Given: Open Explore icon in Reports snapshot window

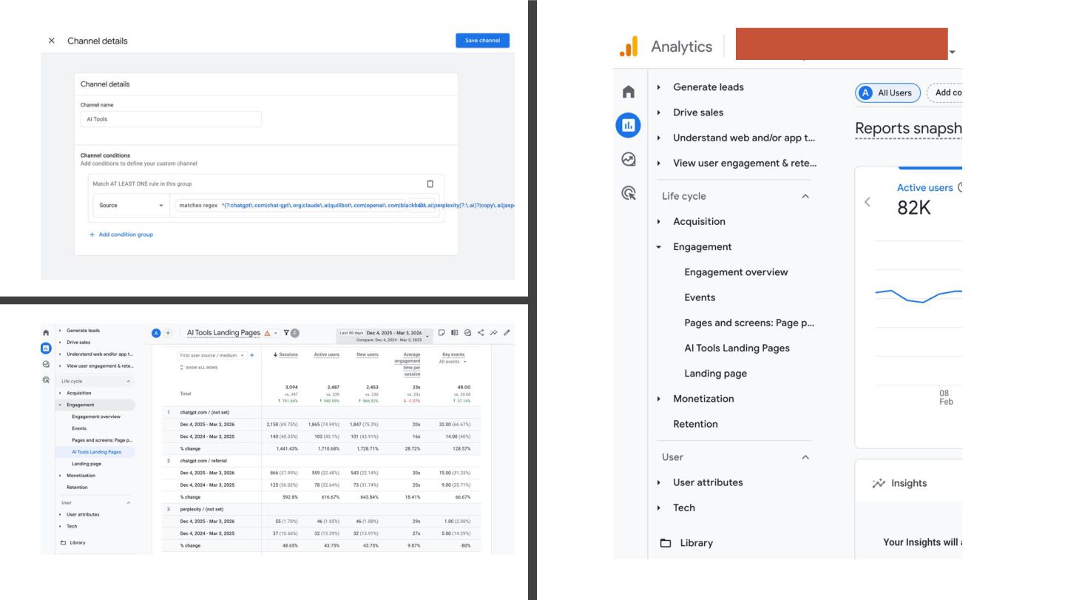Looking at the screenshot, I should coord(628,159).
